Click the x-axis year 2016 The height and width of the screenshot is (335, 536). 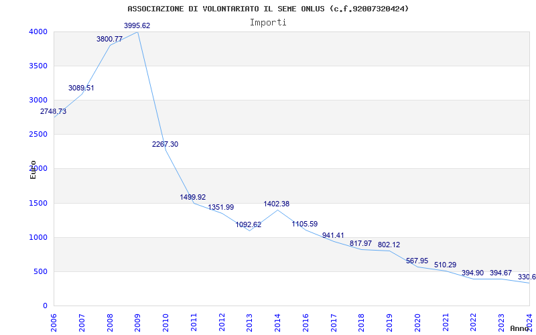coord(306,323)
